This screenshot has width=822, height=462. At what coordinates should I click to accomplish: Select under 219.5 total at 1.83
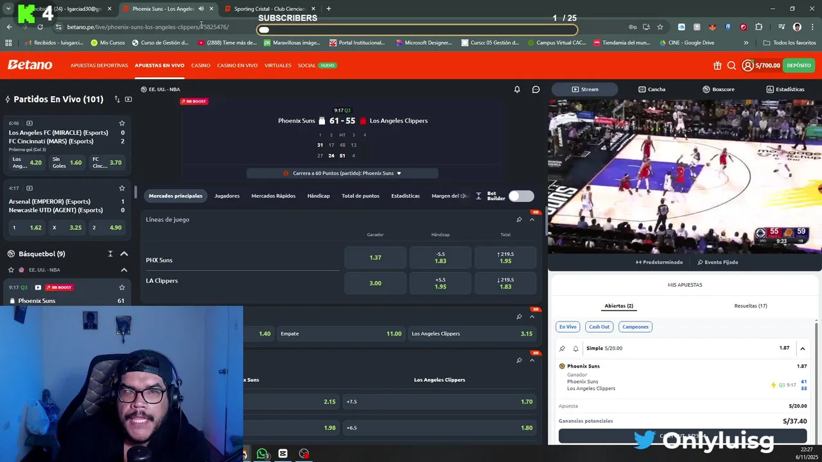coord(505,283)
